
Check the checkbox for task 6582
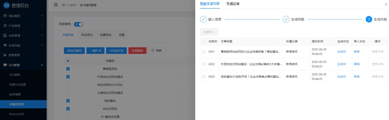(204, 64)
